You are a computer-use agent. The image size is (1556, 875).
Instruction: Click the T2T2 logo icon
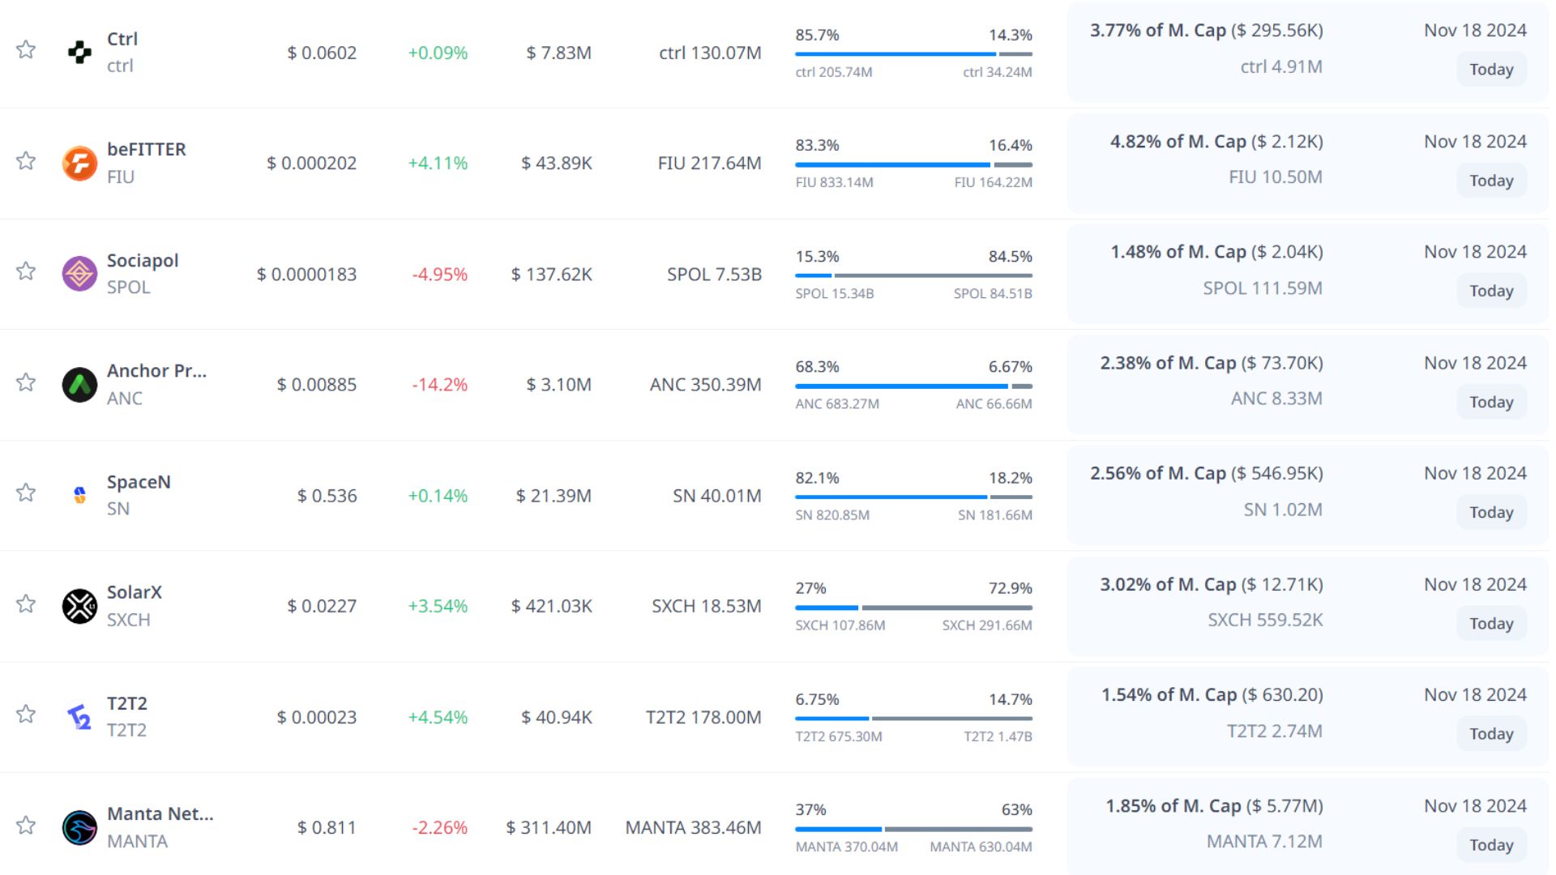tap(79, 717)
